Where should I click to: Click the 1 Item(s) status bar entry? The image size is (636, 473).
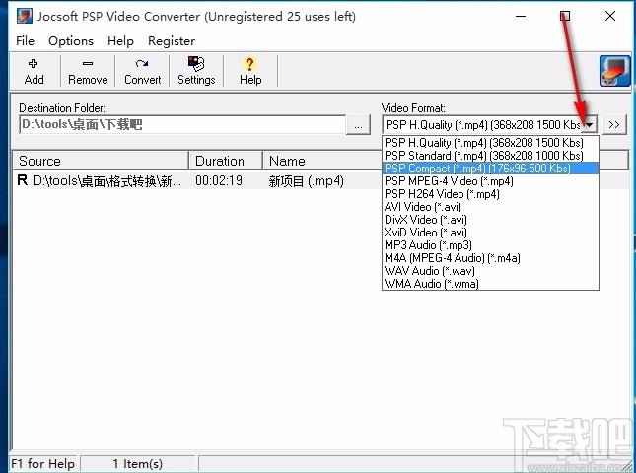click(137, 464)
